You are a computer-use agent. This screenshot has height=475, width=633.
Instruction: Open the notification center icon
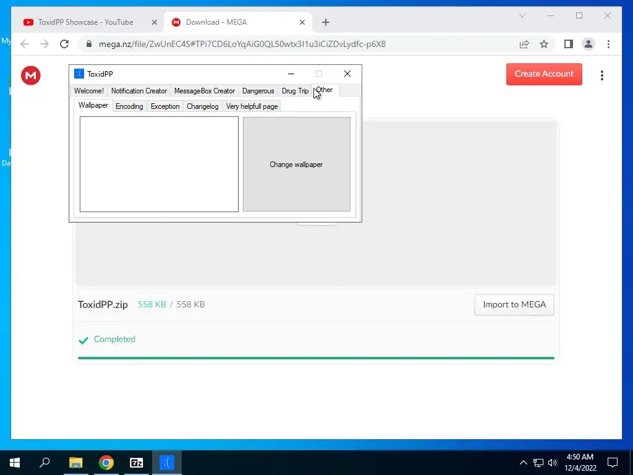coord(613,463)
